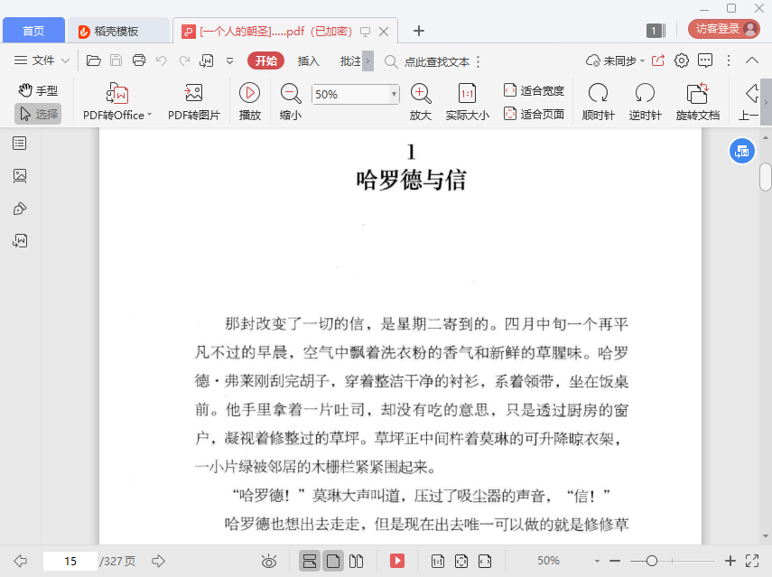Enable single page view mode

tap(333, 561)
